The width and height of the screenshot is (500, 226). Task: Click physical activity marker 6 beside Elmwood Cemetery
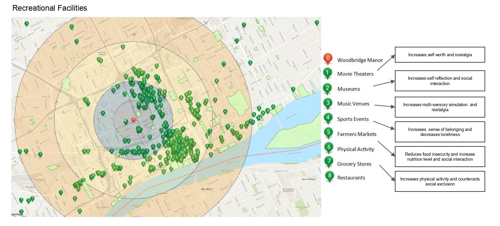pos(225,111)
